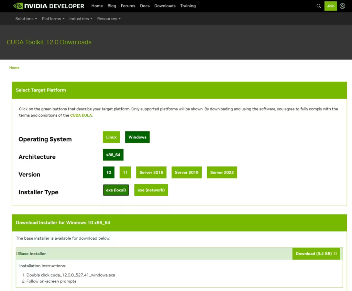Open the user account profile icon
352x291 pixels.
[x=342, y=6]
